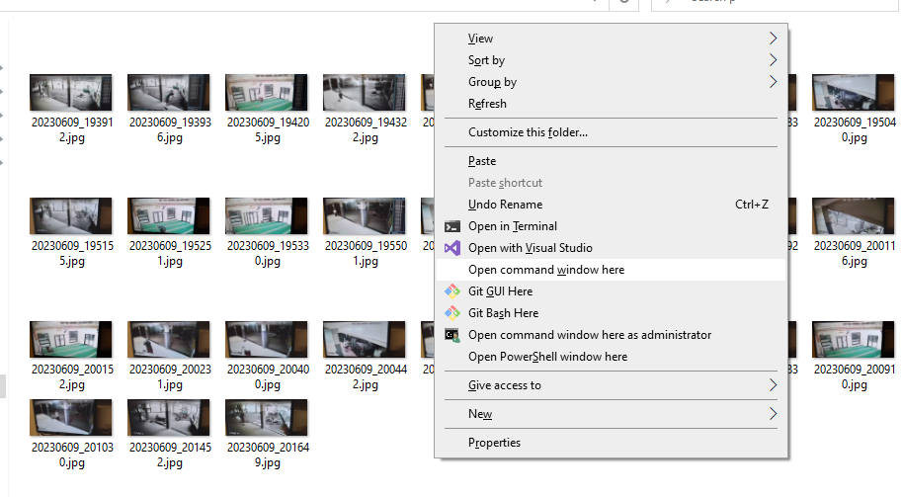Open the View menu entry

point(611,39)
